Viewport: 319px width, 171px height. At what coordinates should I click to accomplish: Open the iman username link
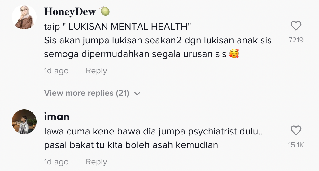coord(57,116)
